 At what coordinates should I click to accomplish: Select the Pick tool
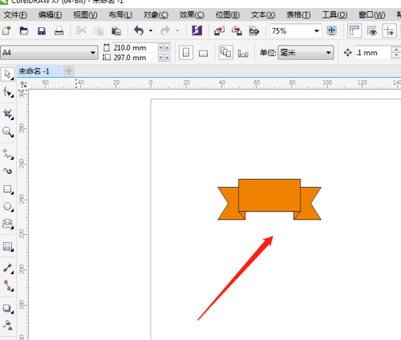point(8,75)
